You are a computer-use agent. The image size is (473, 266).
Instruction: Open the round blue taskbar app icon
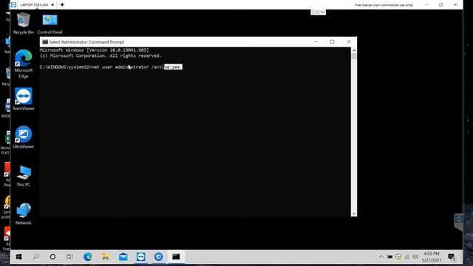158,256
